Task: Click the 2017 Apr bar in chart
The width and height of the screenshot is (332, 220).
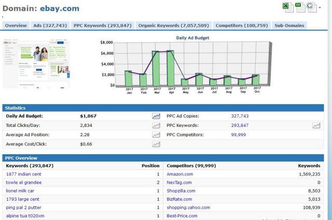Action: click(171, 68)
